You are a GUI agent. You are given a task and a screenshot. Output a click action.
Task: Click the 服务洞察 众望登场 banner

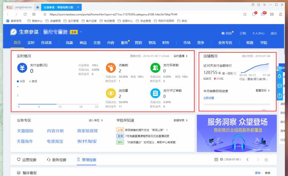pos(237,133)
